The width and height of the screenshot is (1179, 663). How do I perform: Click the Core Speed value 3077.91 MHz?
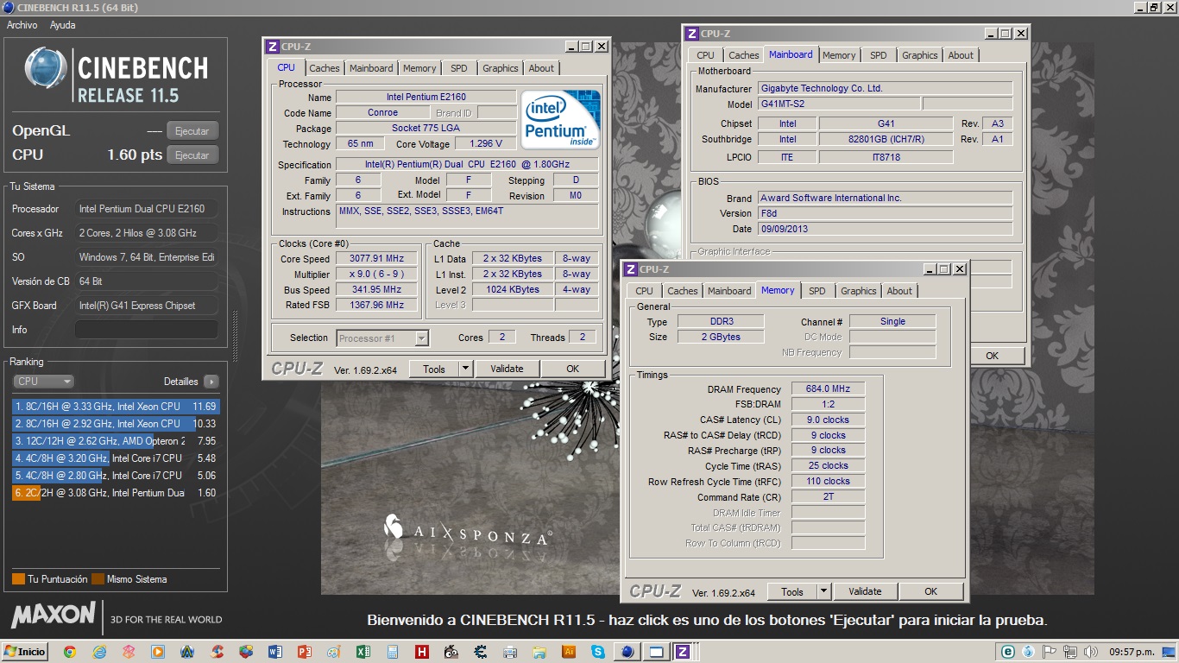376,259
